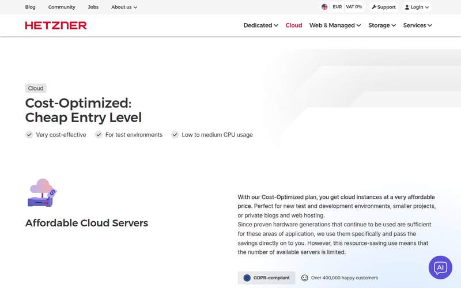Image resolution: width=461 pixels, height=288 pixels.
Task: Click the cloud server price-tag illustration
Action: [x=42, y=193]
